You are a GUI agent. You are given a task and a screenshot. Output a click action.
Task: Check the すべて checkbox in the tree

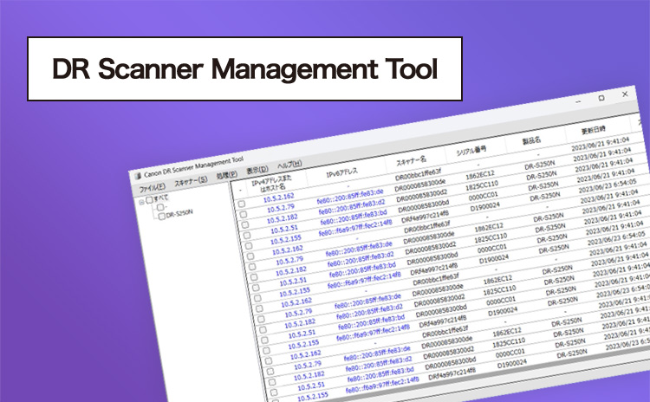(x=151, y=198)
